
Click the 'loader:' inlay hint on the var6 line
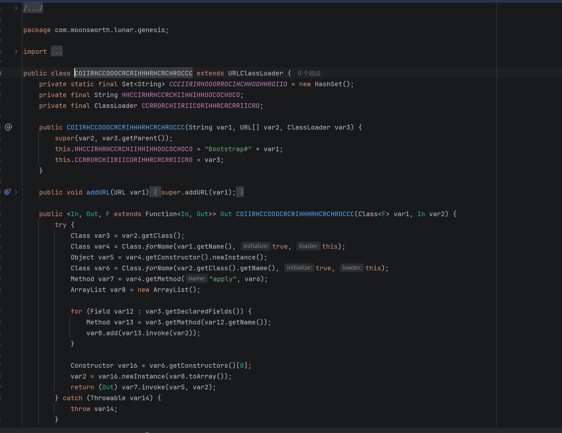(x=352, y=268)
